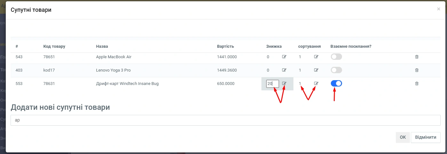Image resolution: width=447 pixels, height=154 pixels.
Task: Delete Lenovo Yoga 3 Pro related product
Action: pyautogui.click(x=417, y=70)
